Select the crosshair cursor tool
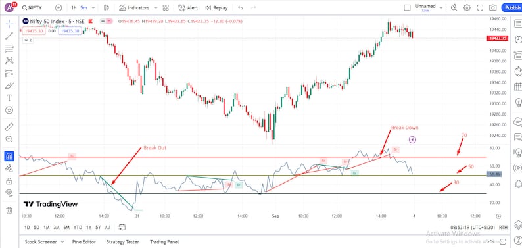 9,24
